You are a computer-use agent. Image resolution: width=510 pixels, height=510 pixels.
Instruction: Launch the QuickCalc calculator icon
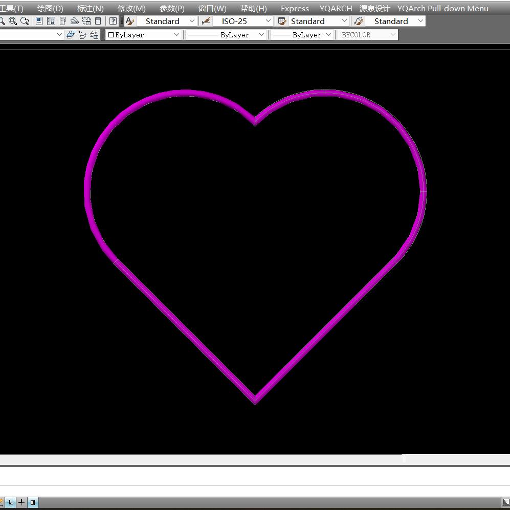point(98,21)
